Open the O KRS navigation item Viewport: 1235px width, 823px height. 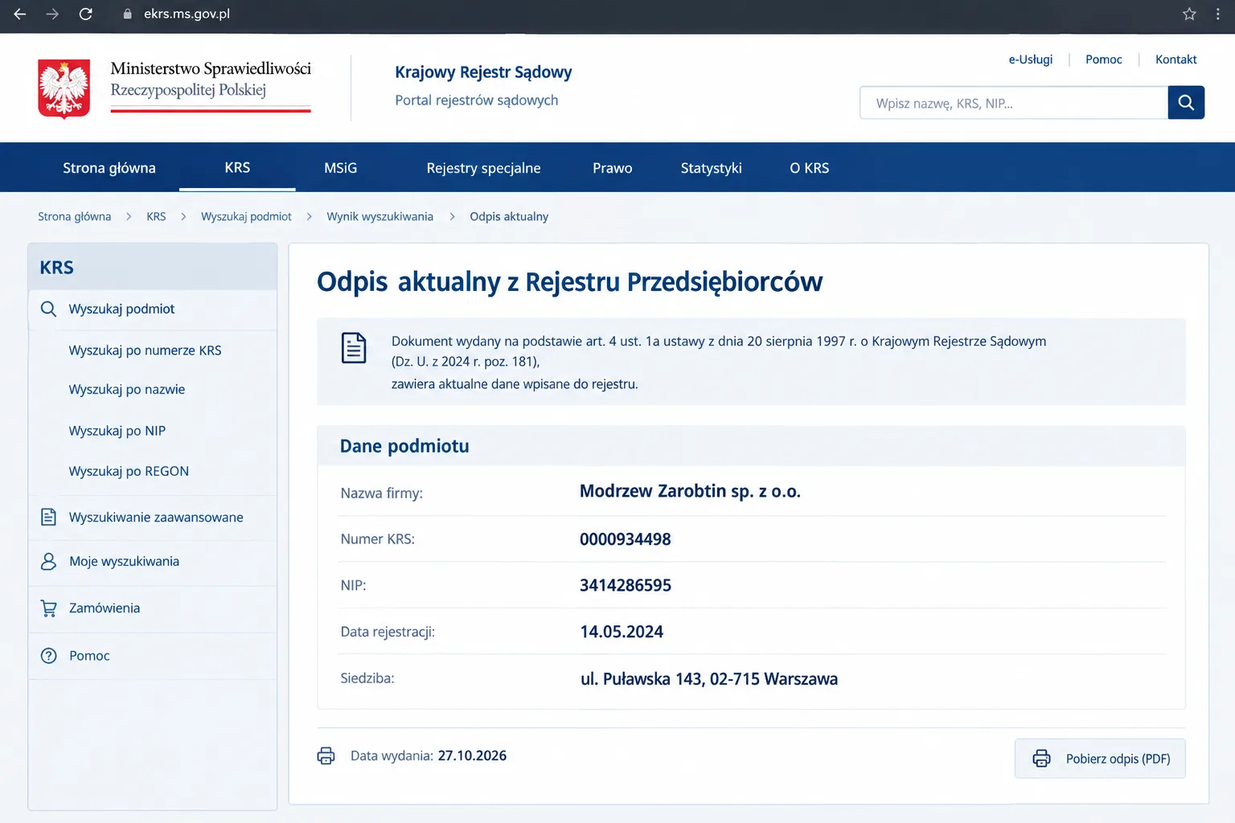(809, 168)
